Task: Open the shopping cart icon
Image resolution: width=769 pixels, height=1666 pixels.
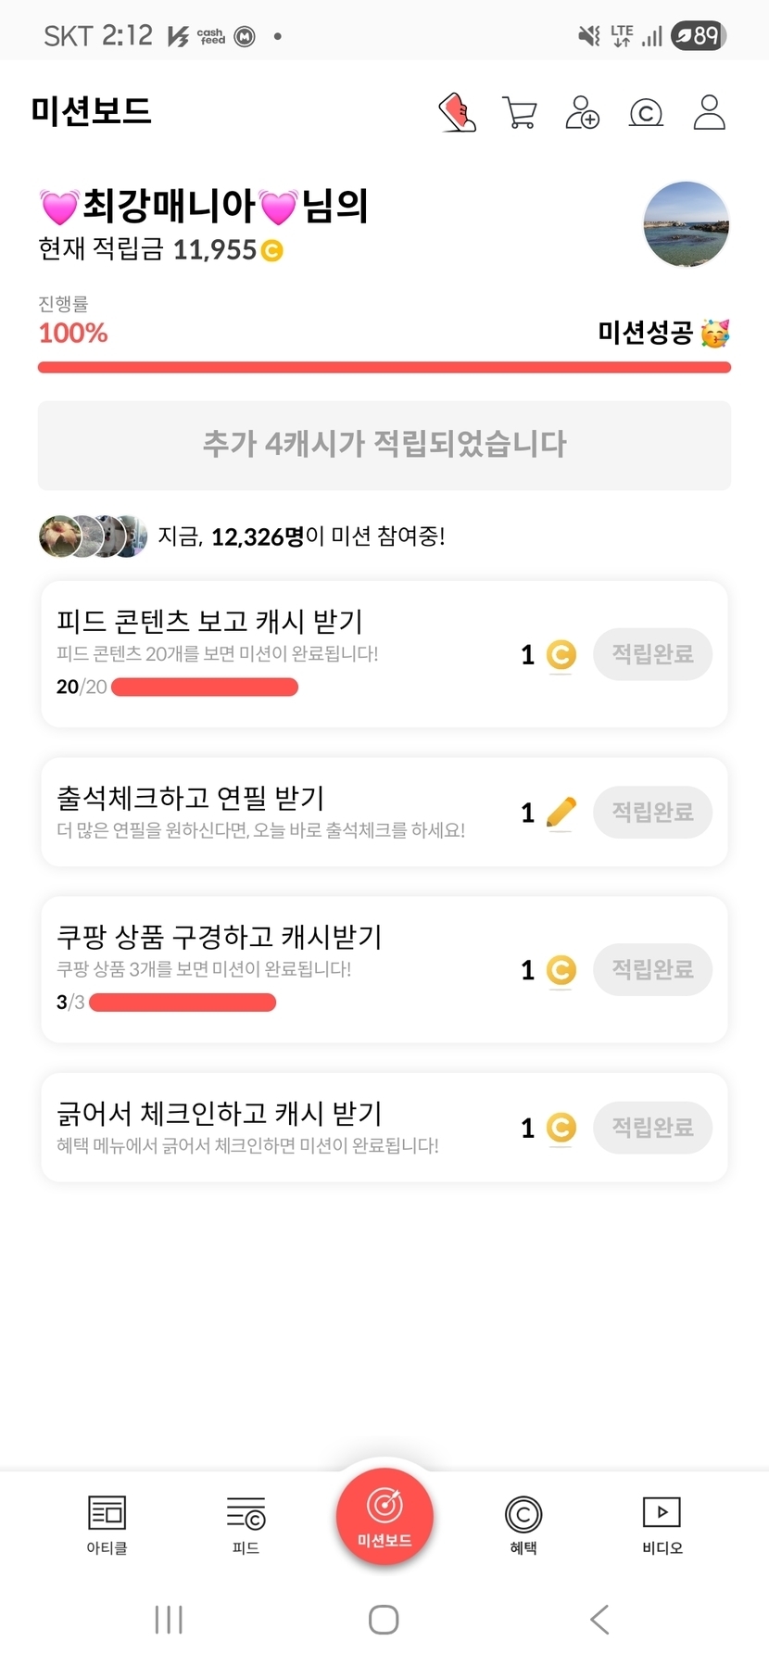Action: 520,113
